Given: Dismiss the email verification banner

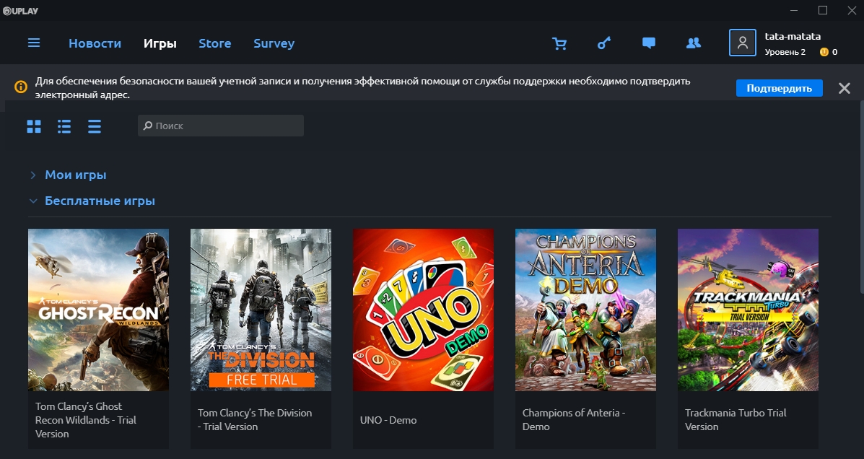Looking at the screenshot, I should tap(844, 87).
